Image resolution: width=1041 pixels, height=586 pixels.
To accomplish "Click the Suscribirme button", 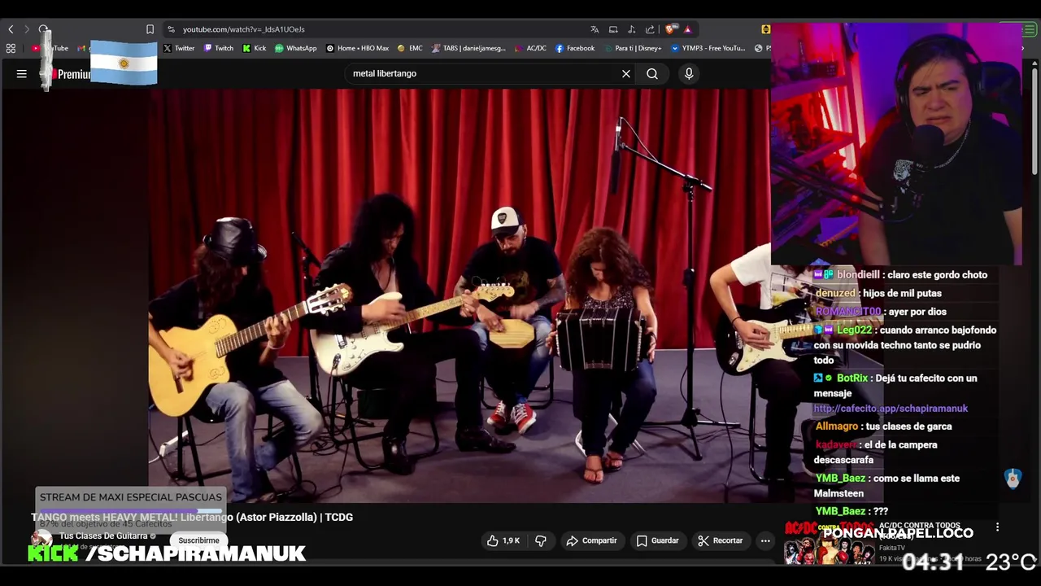I will pos(198,540).
